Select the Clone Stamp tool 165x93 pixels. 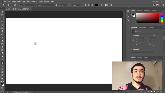tap(2, 41)
